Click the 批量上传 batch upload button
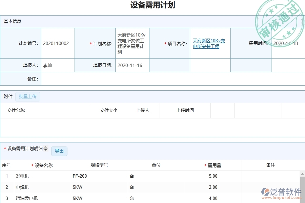 (28, 96)
